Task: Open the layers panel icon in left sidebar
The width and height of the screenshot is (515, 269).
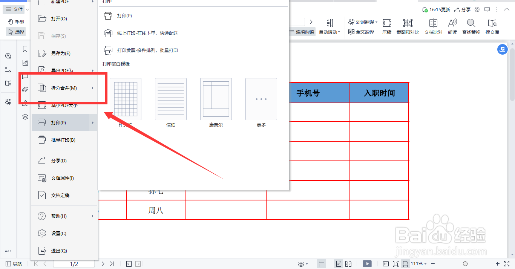Action: click(25, 117)
